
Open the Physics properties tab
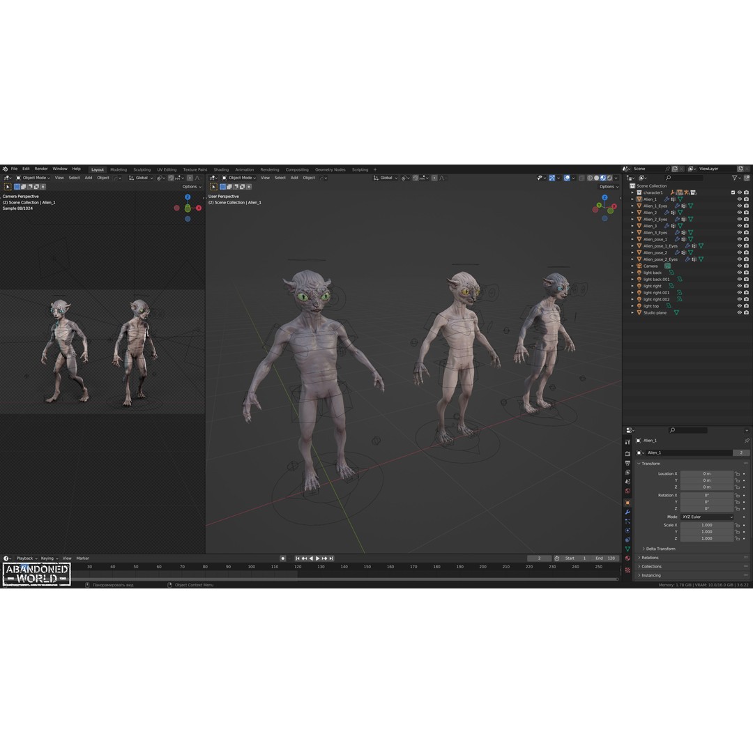tap(627, 531)
